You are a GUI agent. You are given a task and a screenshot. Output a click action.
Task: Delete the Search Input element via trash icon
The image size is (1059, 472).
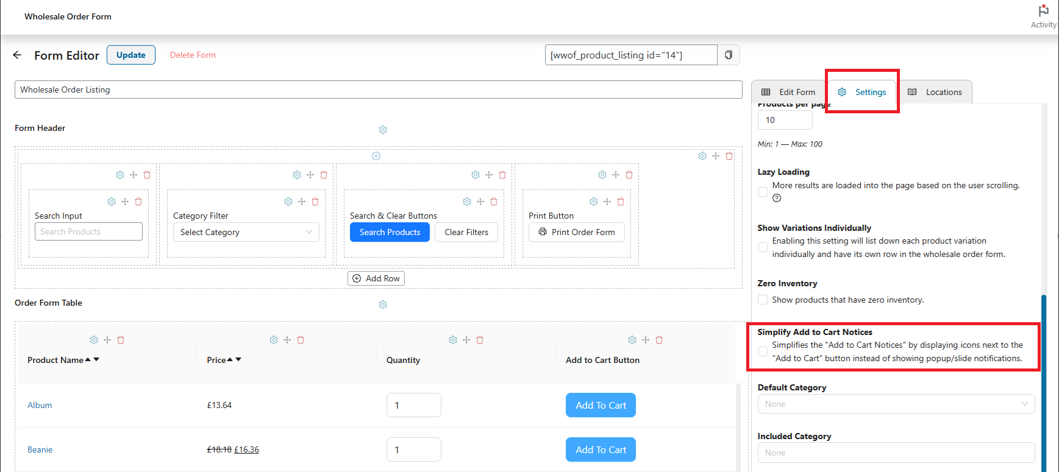click(138, 202)
